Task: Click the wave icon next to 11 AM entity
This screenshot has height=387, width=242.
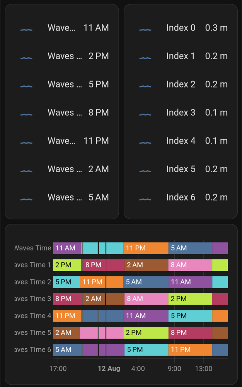Action: point(26,29)
